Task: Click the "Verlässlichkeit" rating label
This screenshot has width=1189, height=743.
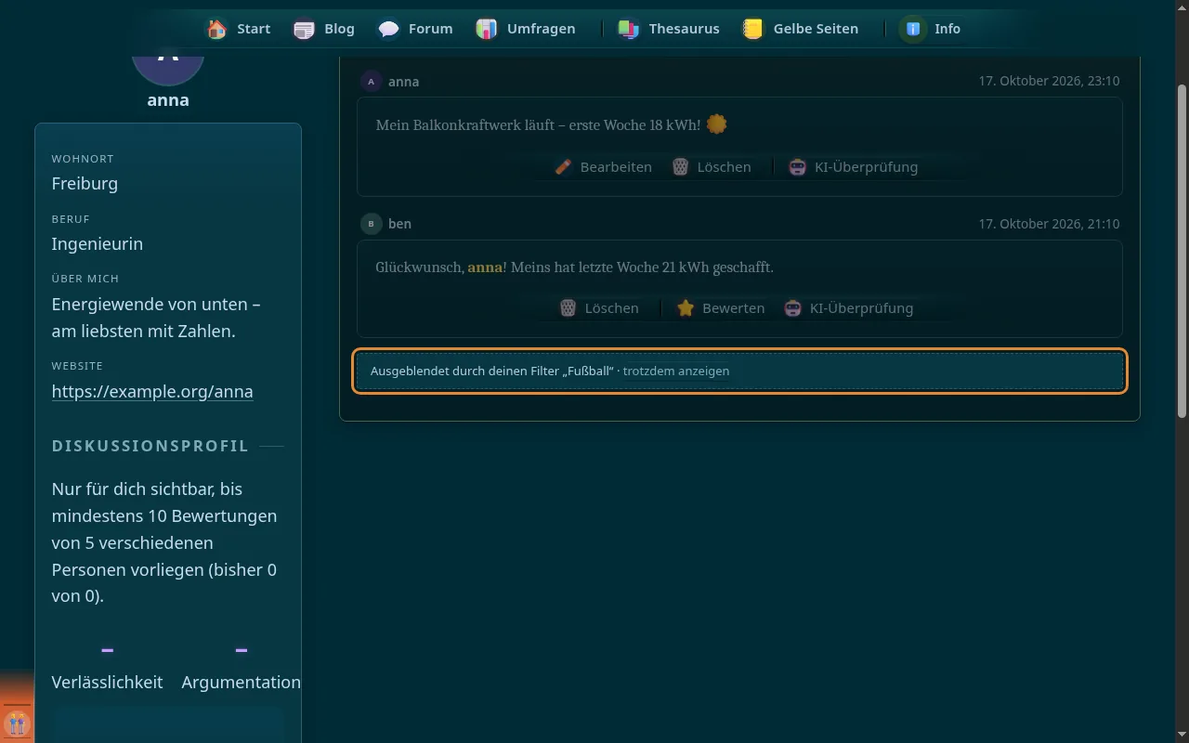Action: 107,683
